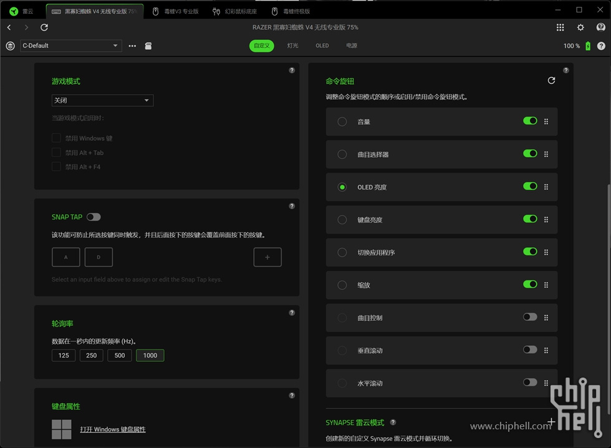
Task: Open the 黑寡妇蜘蛛 V4 keyboard device tab
Action: coord(95,11)
